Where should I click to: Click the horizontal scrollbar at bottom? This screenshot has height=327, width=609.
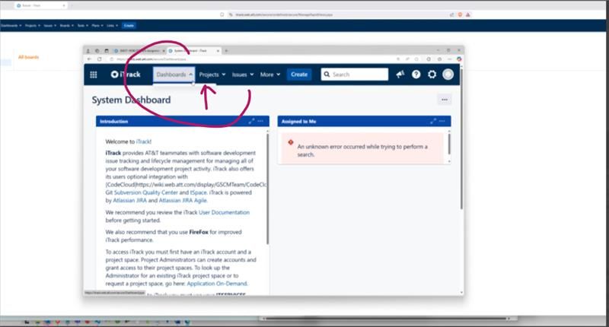387,319
